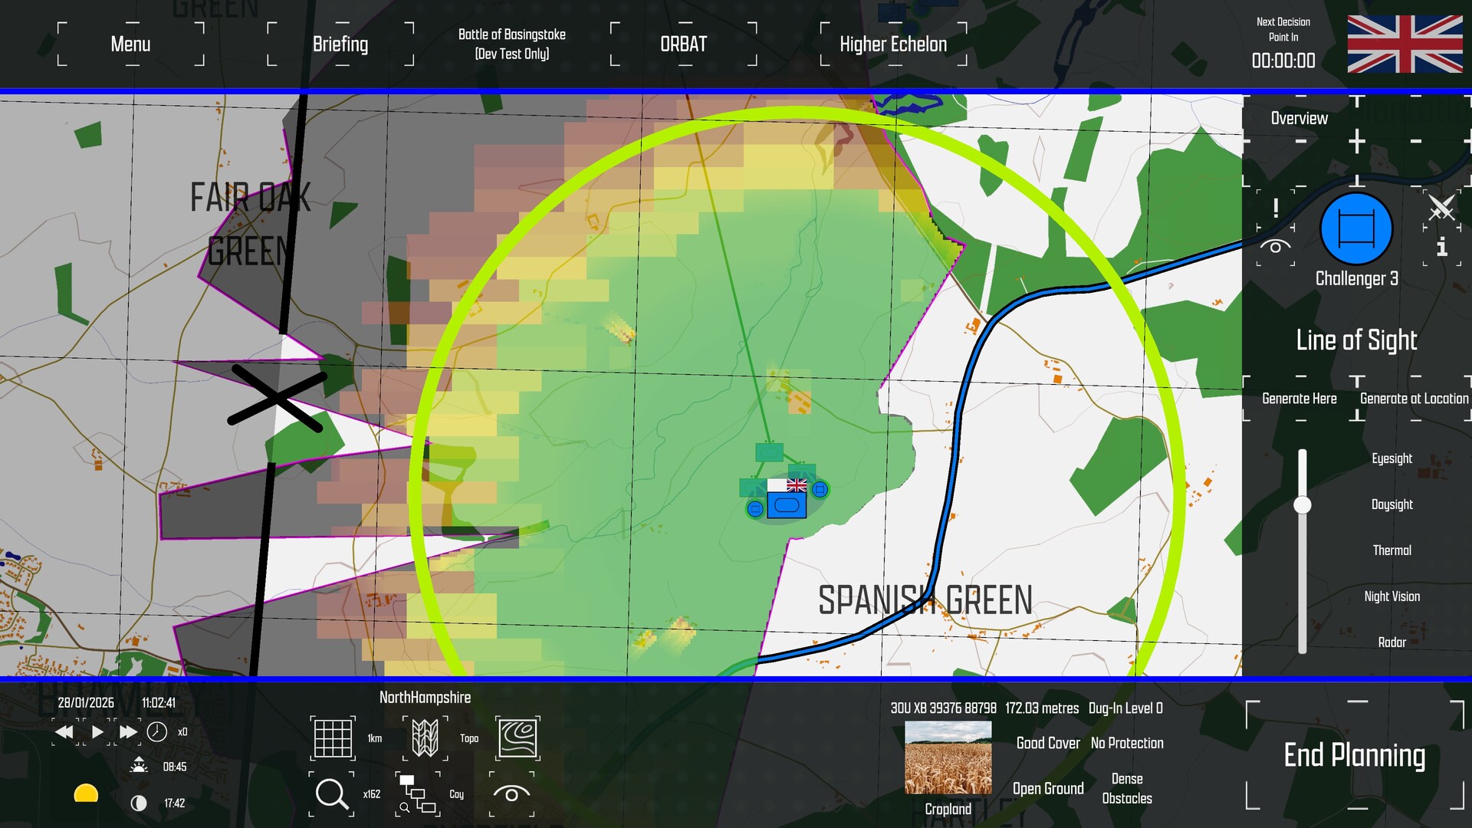Image resolution: width=1472 pixels, height=828 pixels.
Task: Click the sun time-of-day icon
Action: click(86, 793)
